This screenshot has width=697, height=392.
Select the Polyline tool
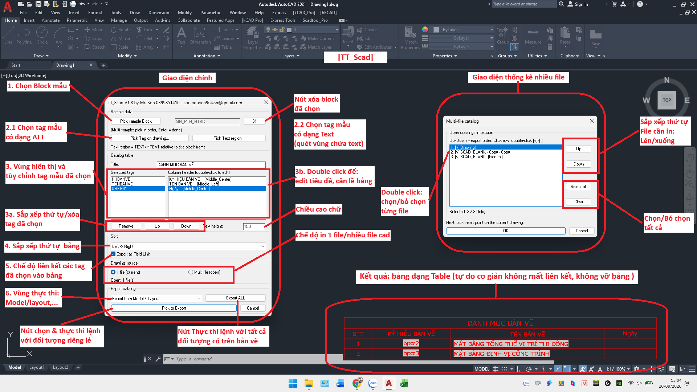pyautogui.click(x=24, y=36)
